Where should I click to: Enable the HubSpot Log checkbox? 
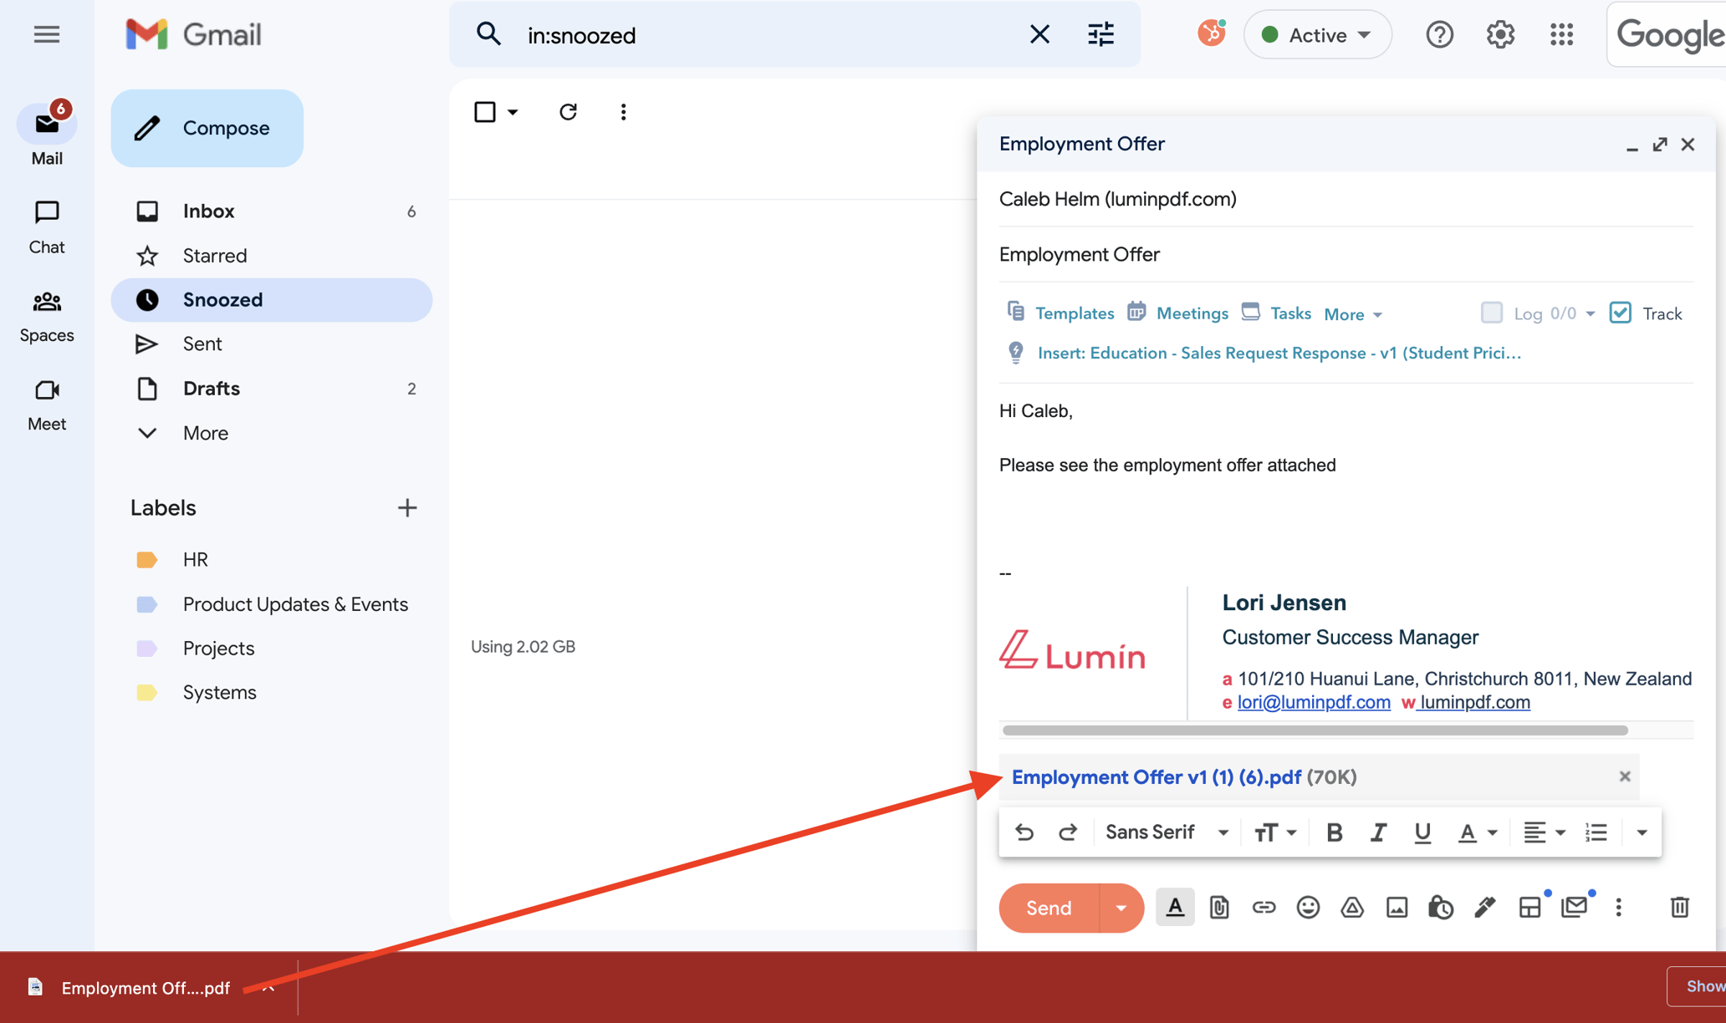click(x=1491, y=313)
